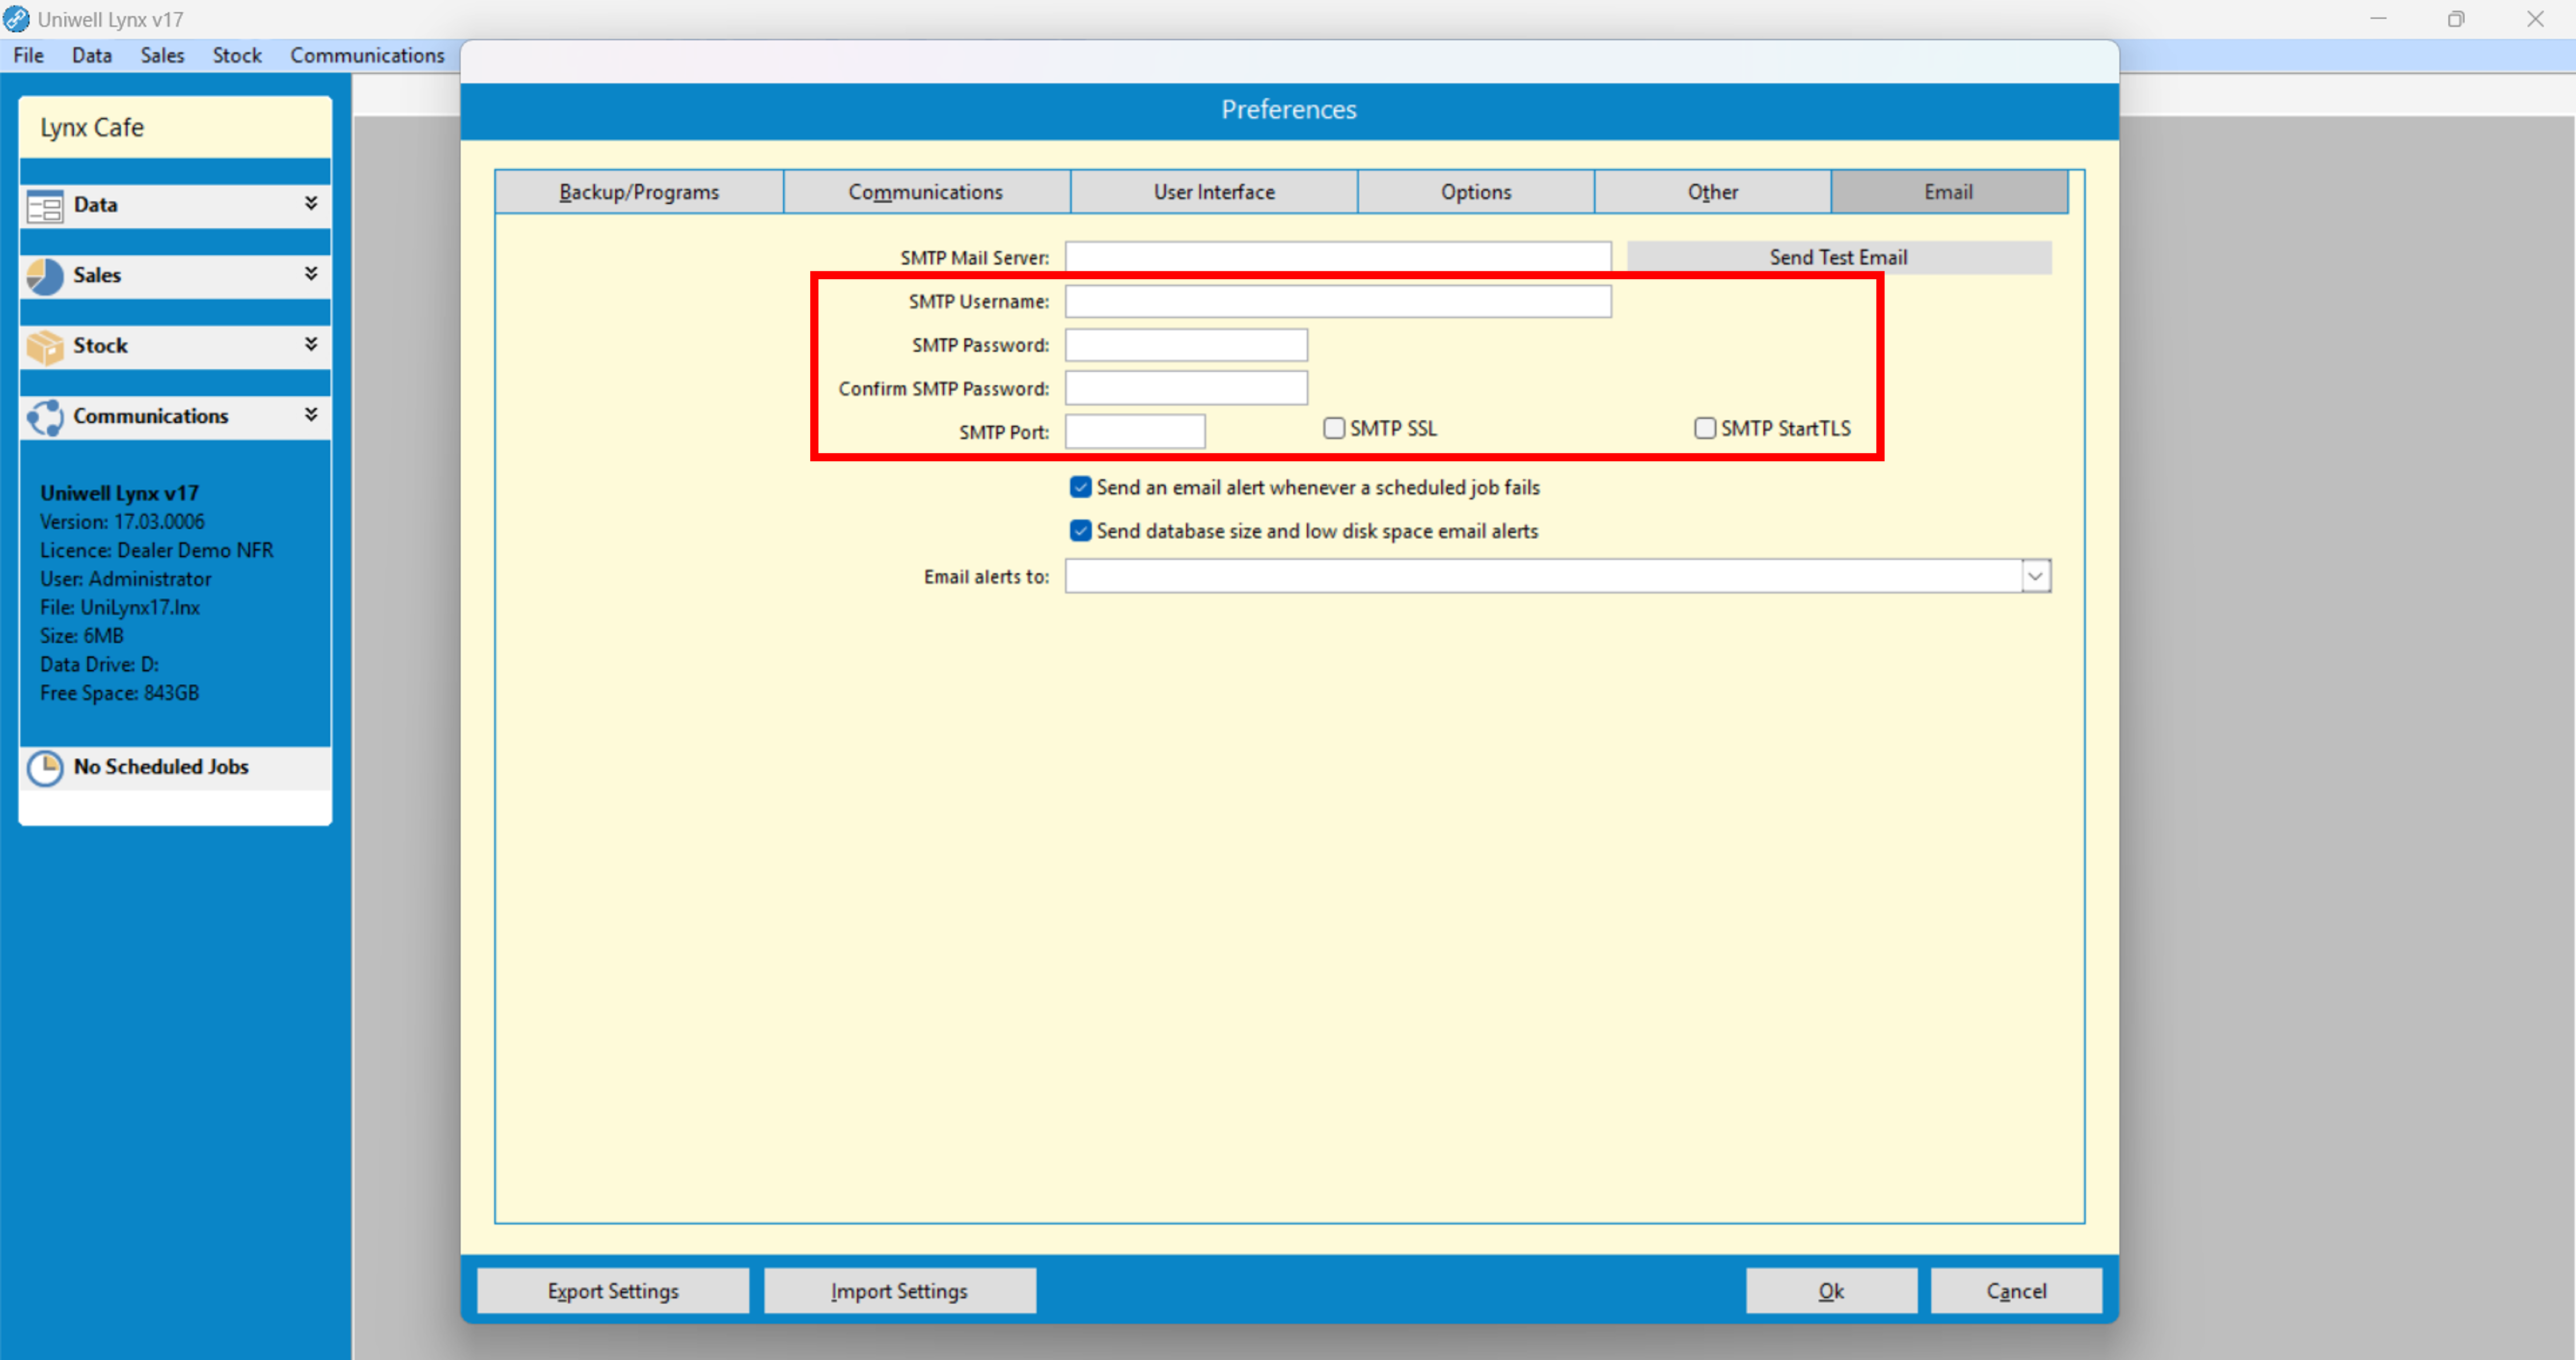The height and width of the screenshot is (1360, 2576).
Task: Click the Communications sidebar icon
Action: (x=45, y=417)
